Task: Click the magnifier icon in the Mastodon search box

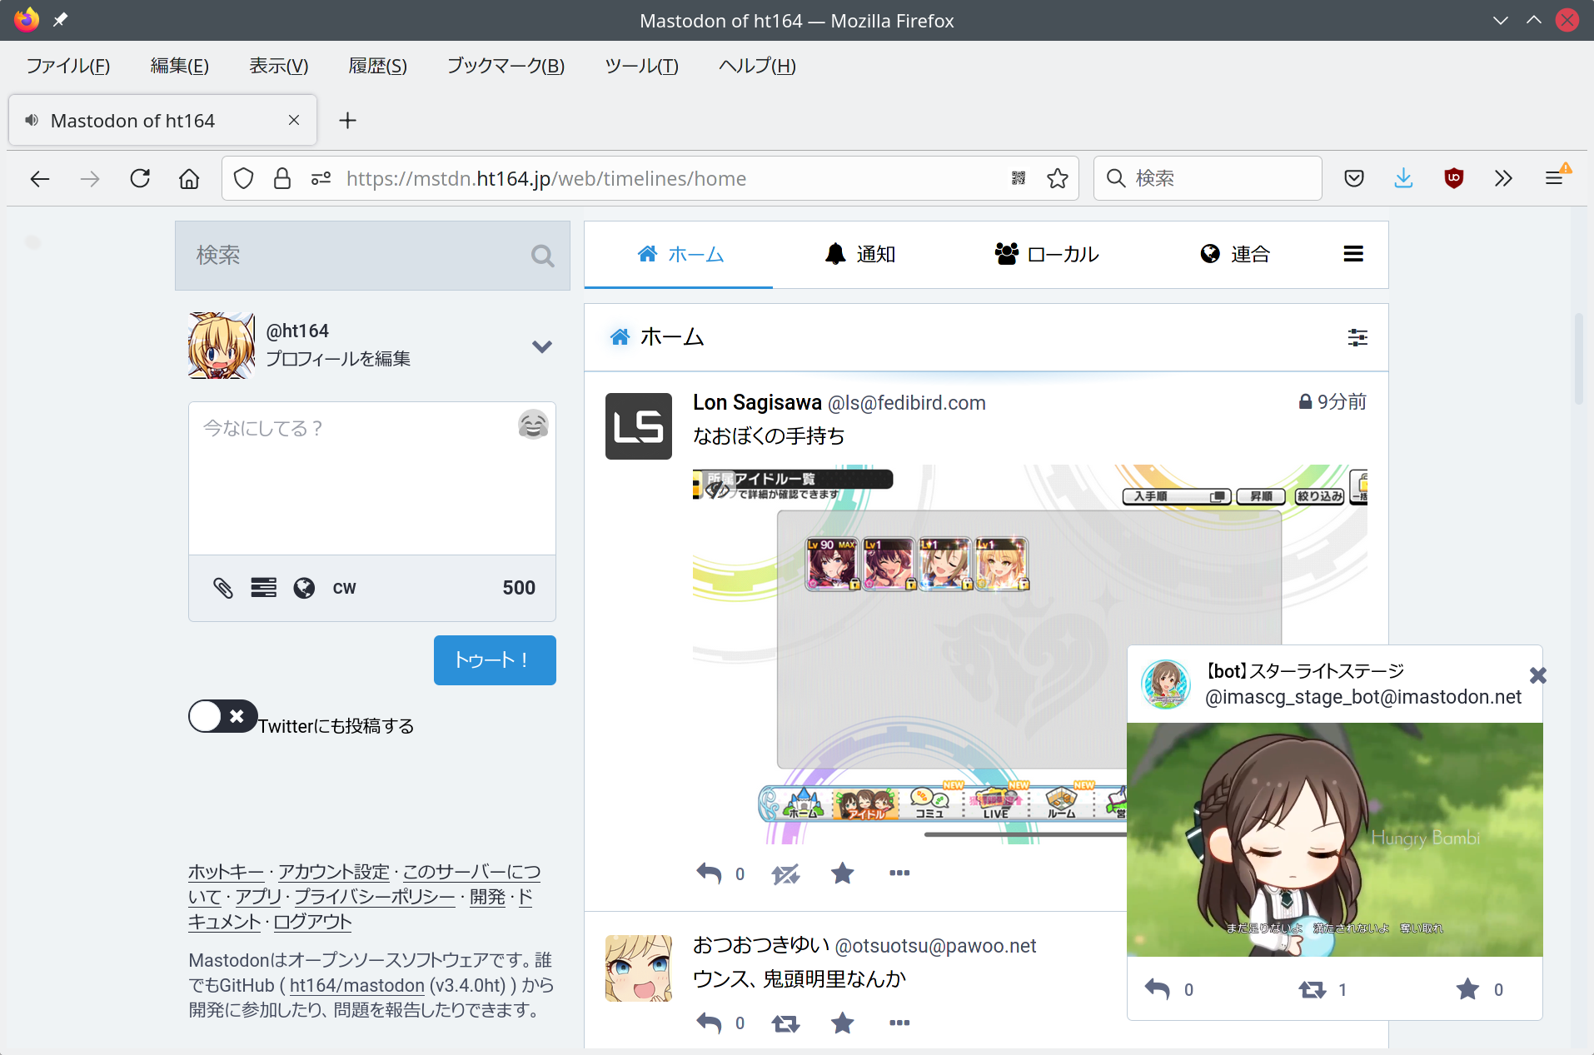Action: point(542,256)
